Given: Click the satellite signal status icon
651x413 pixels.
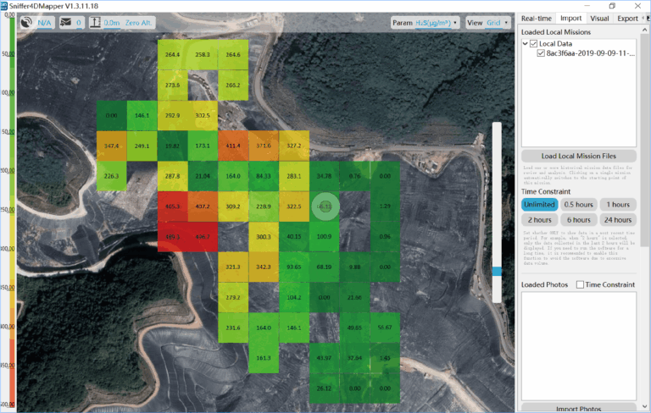Looking at the screenshot, I should (x=26, y=22).
